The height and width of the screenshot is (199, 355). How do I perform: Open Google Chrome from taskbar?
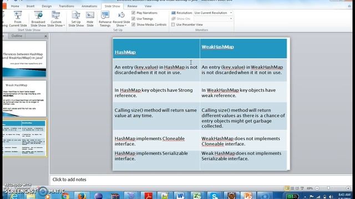tap(65, 196)
